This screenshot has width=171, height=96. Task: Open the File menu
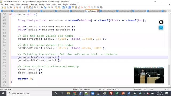point(2,5)
